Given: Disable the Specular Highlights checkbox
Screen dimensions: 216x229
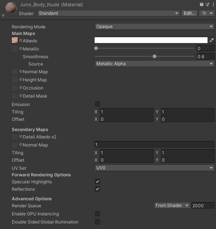Looking at the screenshot, I should point(98,182).
